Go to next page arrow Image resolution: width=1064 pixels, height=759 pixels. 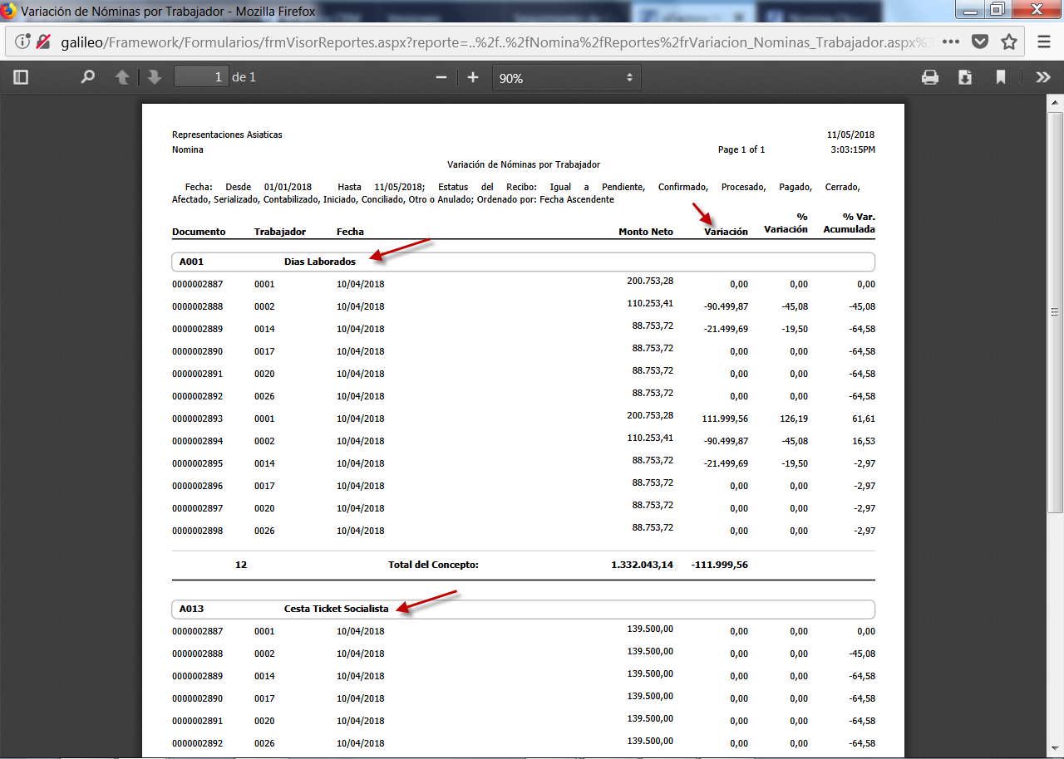click(x=154, y=77)
